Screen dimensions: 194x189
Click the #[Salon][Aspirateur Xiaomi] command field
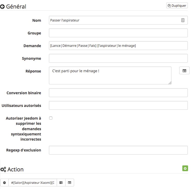pyautogui.click(x=33, y=183)
